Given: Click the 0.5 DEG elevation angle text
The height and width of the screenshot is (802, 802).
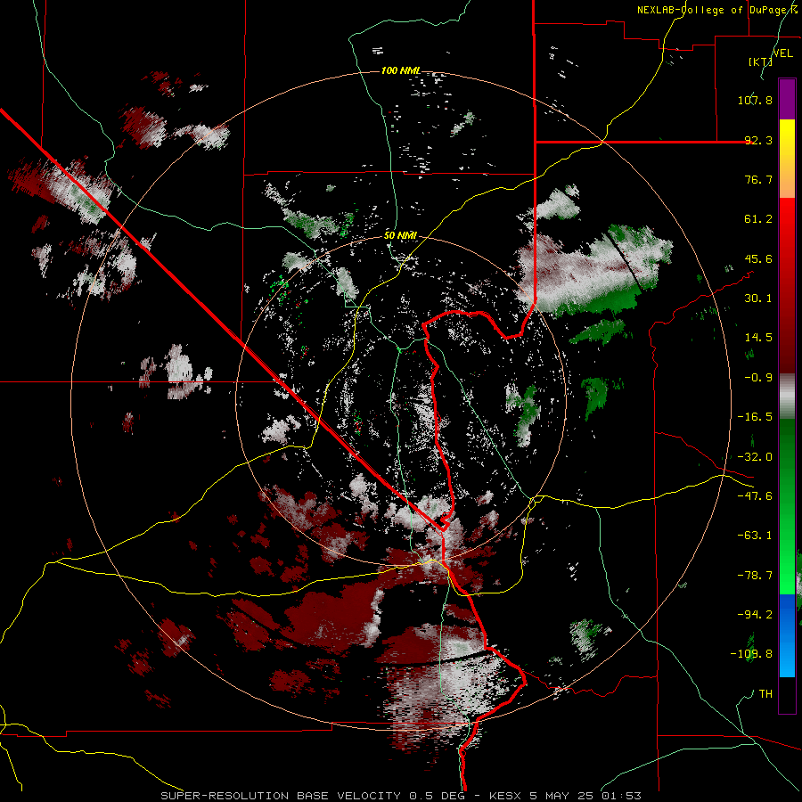Looking at the screenshot, I should (437, 796).
